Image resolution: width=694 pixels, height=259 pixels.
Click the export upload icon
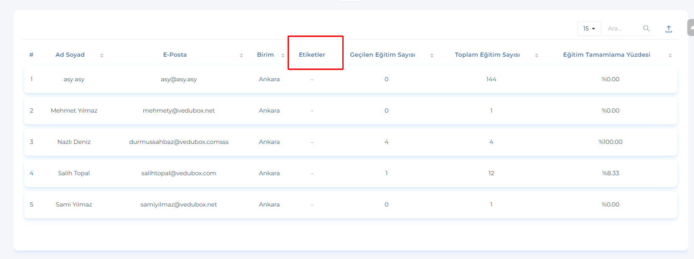pos(669,29)
